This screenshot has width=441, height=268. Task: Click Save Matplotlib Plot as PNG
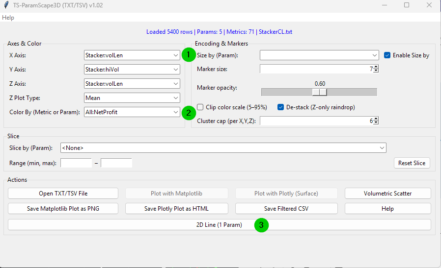(x=63, y=209)
